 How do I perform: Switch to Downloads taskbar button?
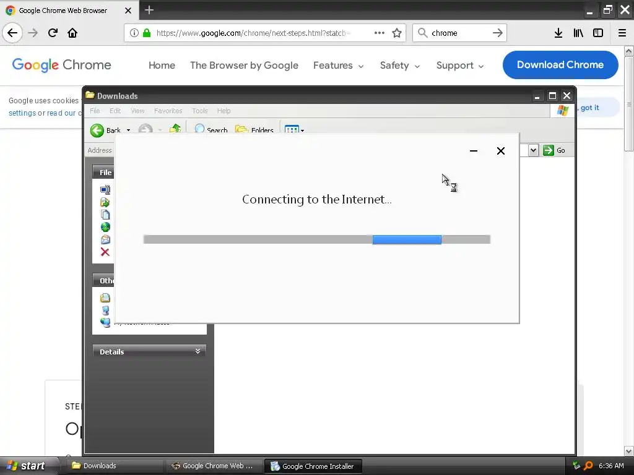tap(115, 466)
